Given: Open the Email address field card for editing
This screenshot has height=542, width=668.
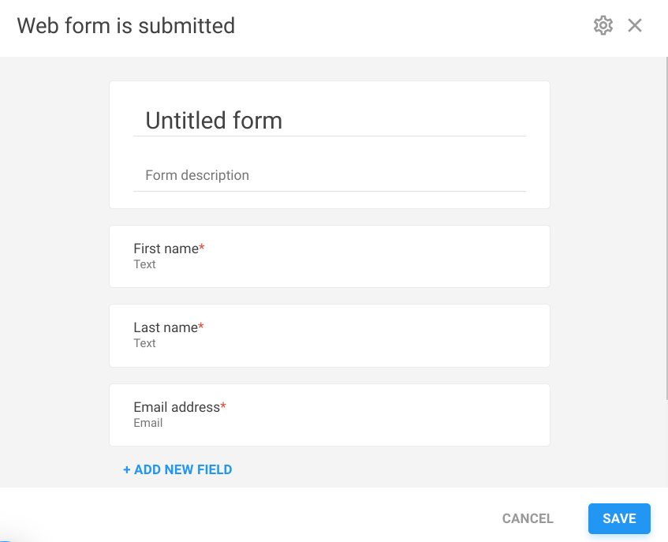Looking at the screenshot, I should point(330,414).
